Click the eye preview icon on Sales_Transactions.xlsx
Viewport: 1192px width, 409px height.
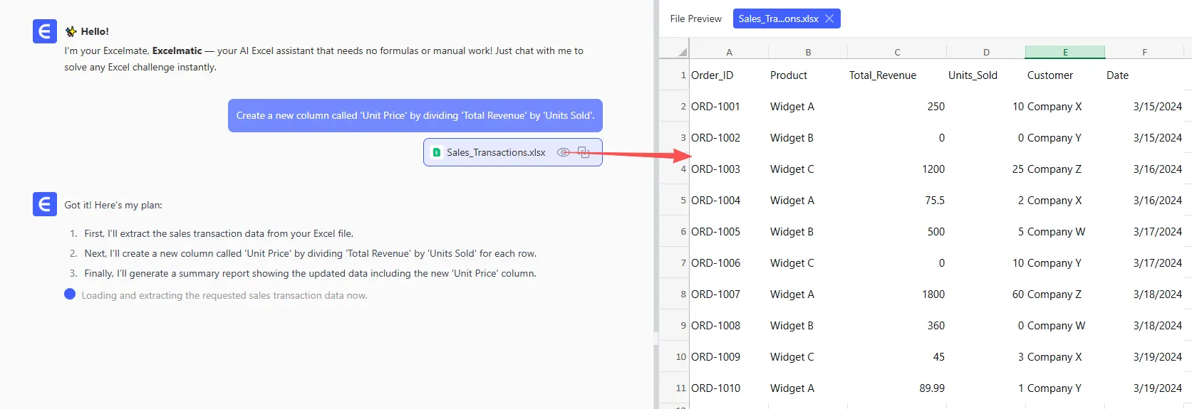(563, 152)
